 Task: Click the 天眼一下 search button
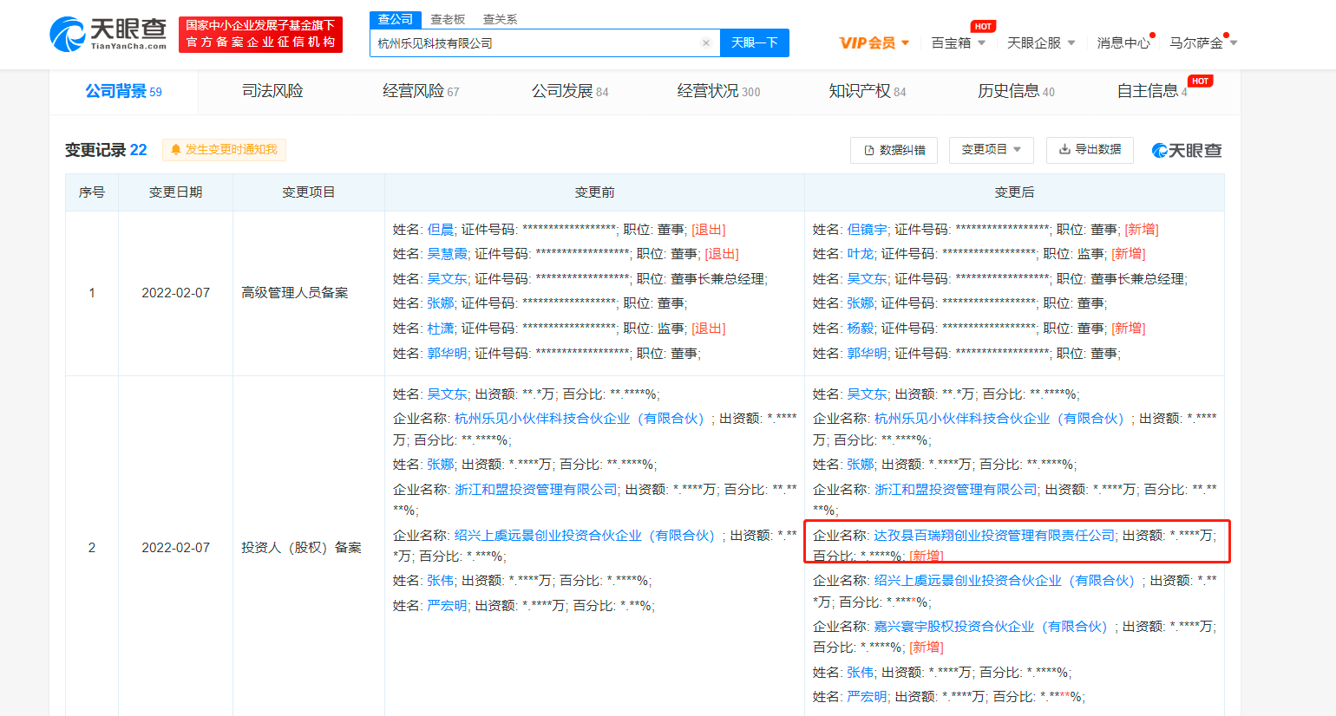click(x=755, y=43)
